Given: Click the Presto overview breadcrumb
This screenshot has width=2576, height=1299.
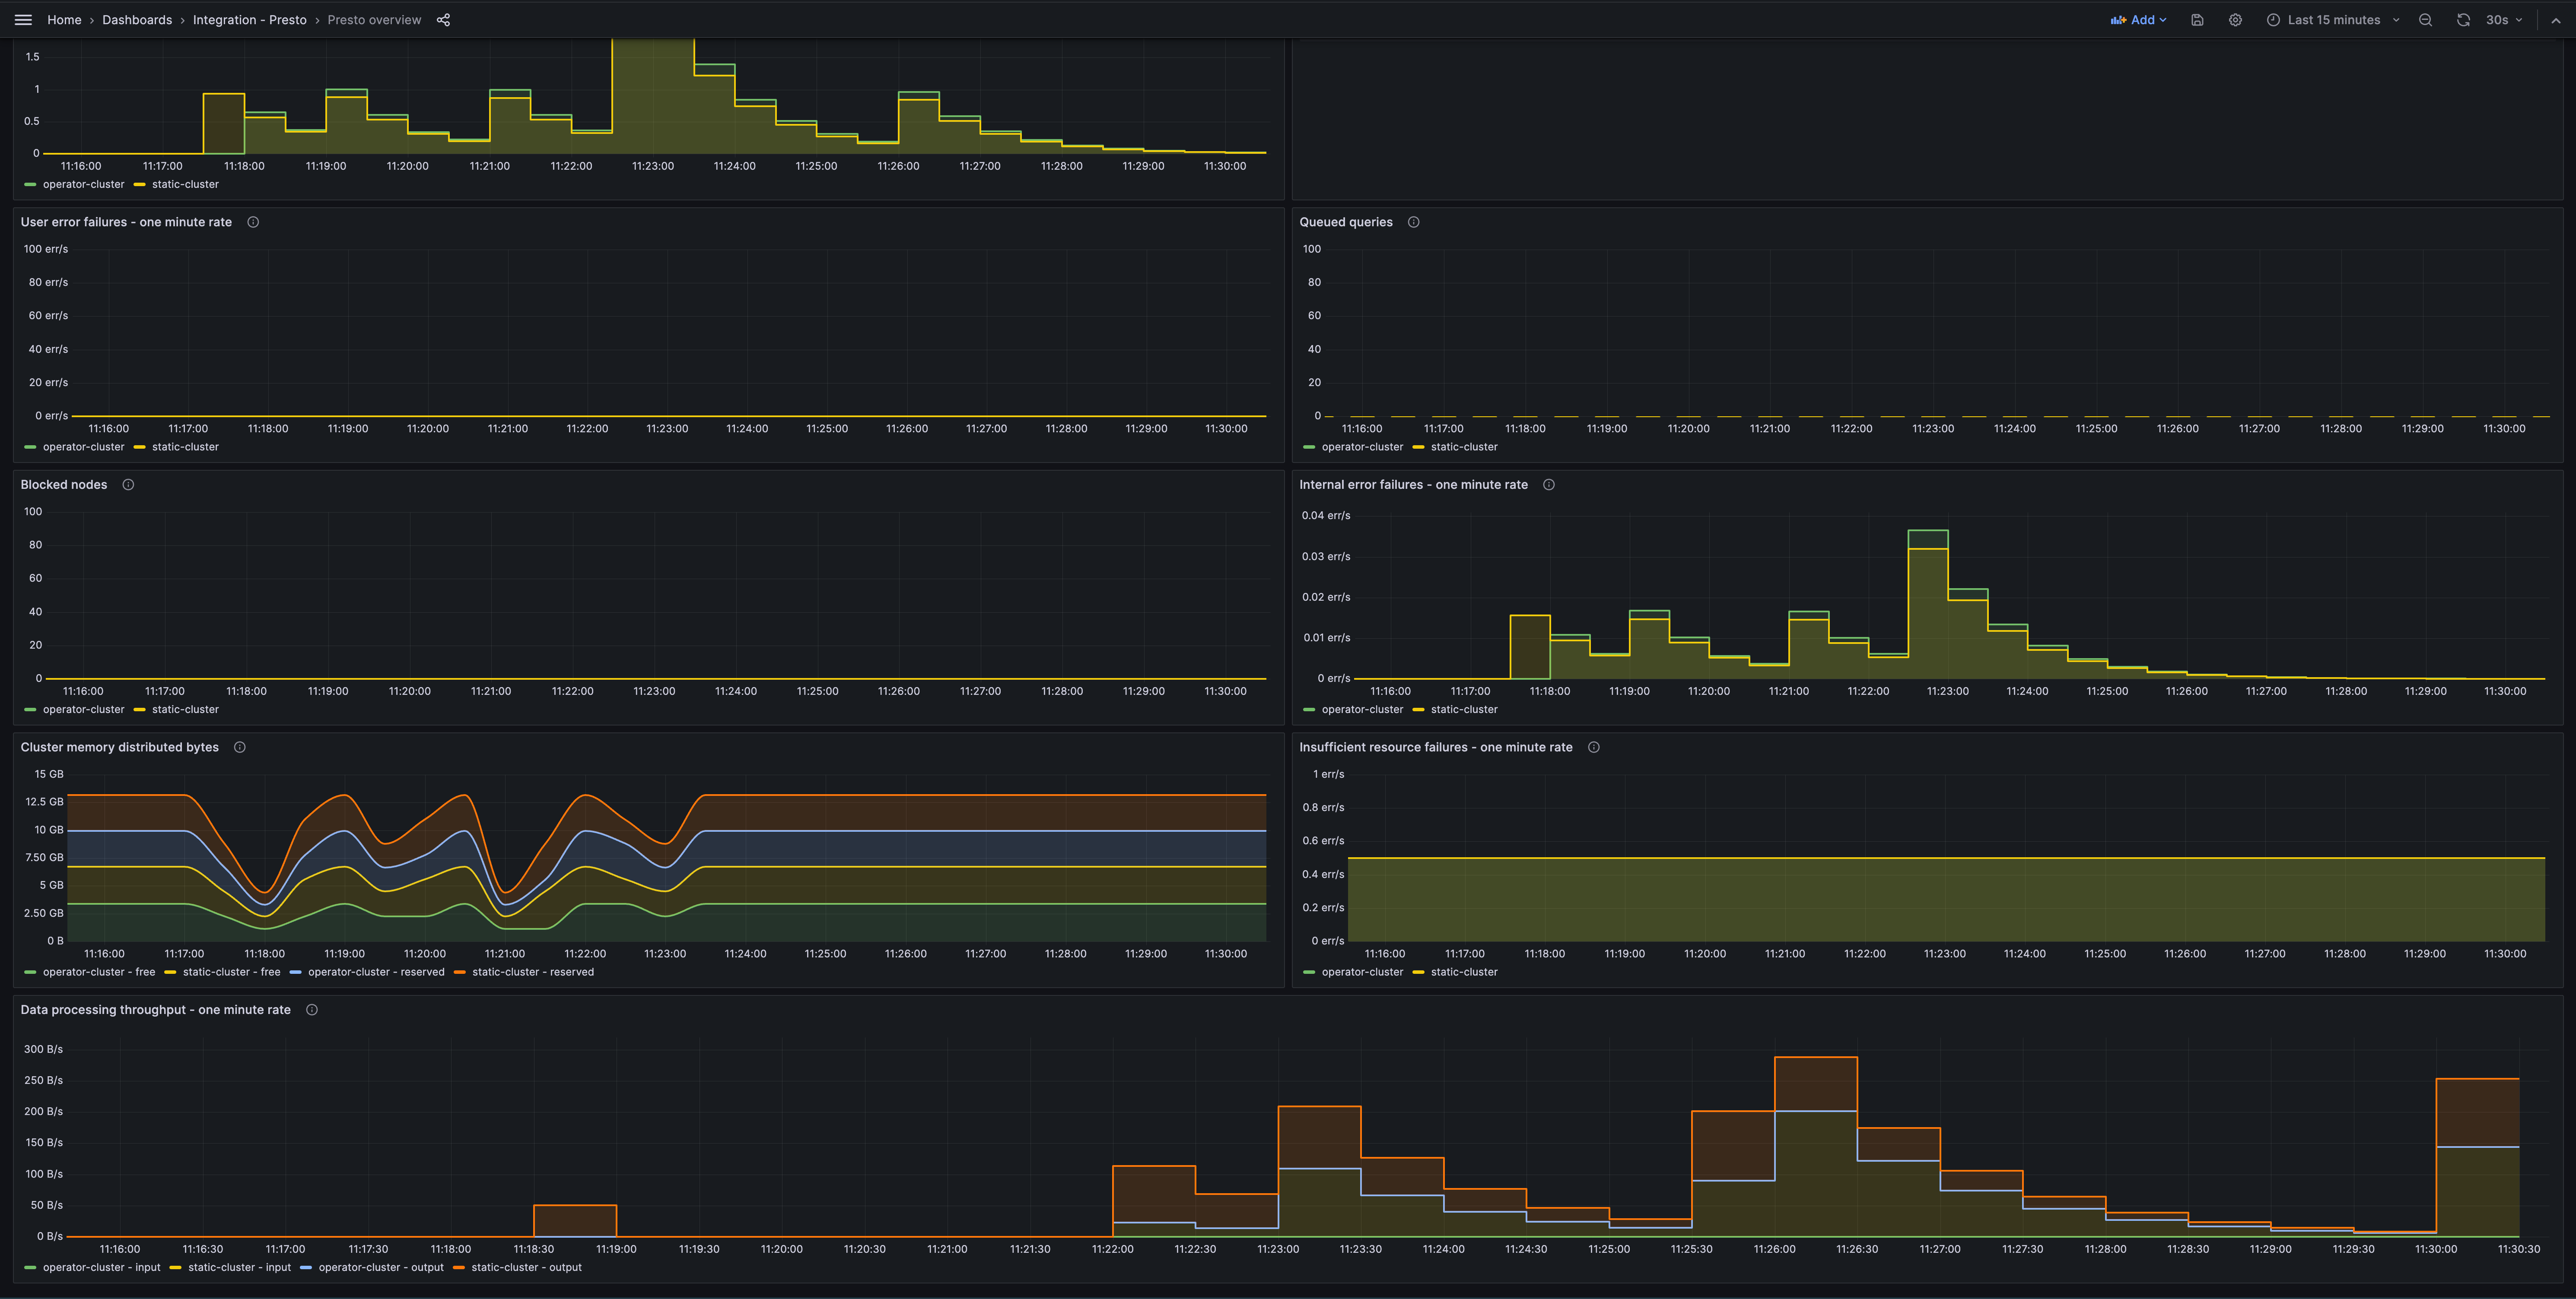Looking at the screenshot, I should pyautogui.click(x=374, y=19).
